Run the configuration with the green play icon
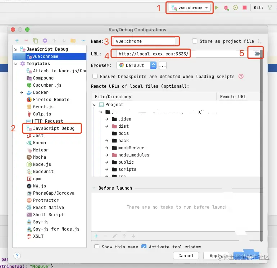Image resolution: width=277 pixels, height=268 pixels. pos(217,8)
